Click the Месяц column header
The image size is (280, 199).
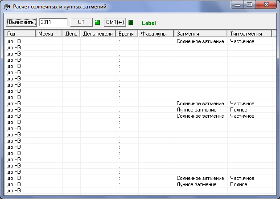click(x=49, y=34)
